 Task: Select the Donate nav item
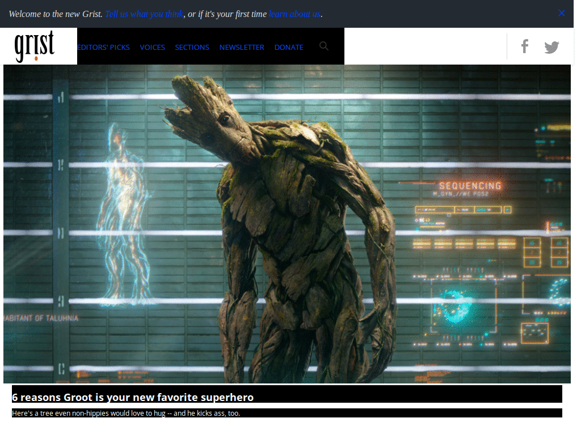(289, 48)
